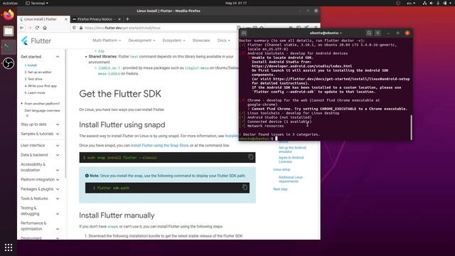The width and height of the screenshot is (455, 256).
Task: Search in the terminal window
Action: tap(369, 33)
